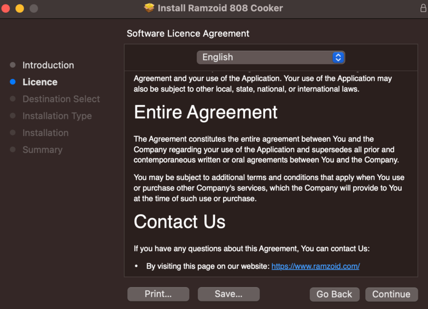Screen dimensions: 428x309
Task: Click the Install Ramzoid 808 Cooker window title
Action: pyautogui.click(x=220, y=8)
